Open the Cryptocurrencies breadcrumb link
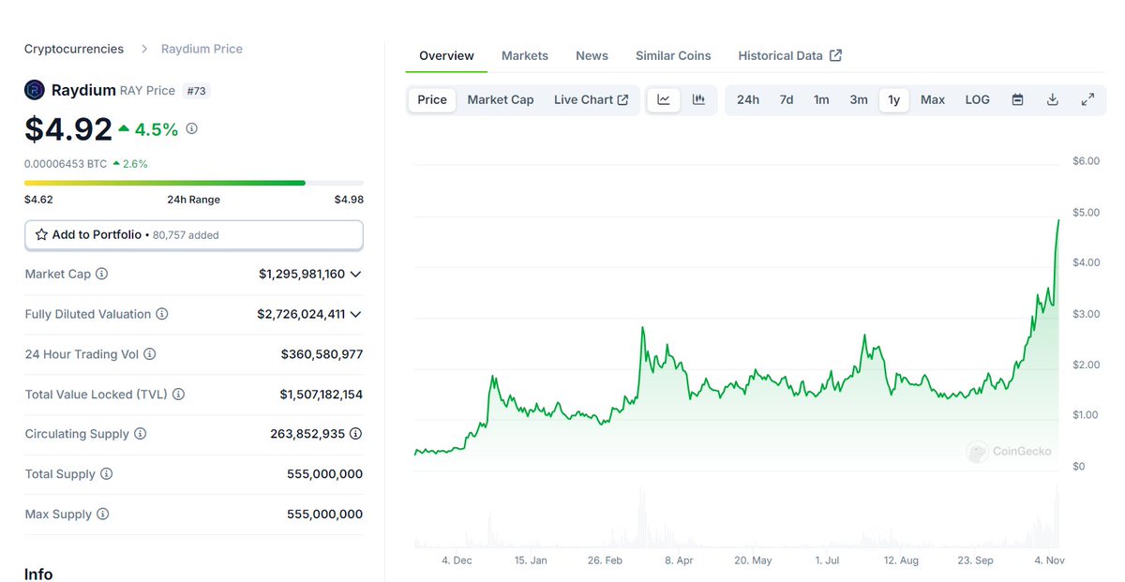The width and height of the screenshot is (1125, 582). pyautogui.click(x=73, y=49)
